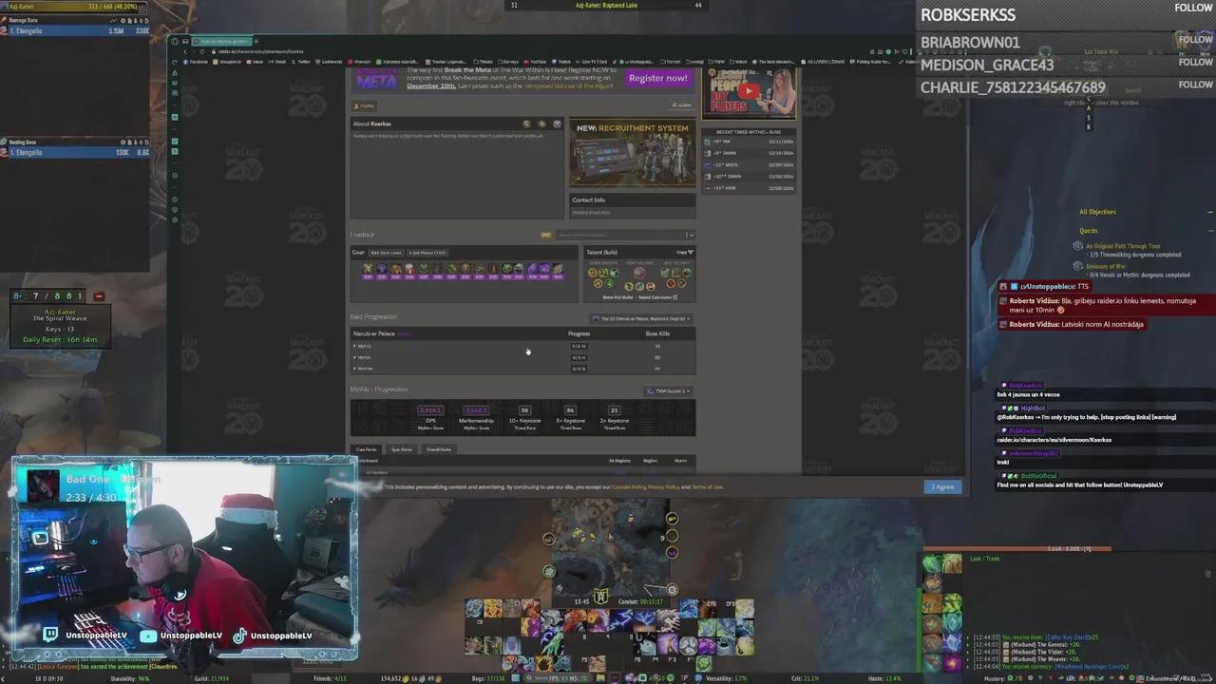Click the third icon in the About header

(557, 123)
